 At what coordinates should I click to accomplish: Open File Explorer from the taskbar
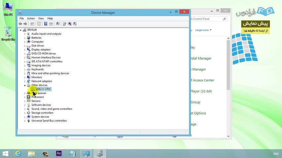[31, 153]
